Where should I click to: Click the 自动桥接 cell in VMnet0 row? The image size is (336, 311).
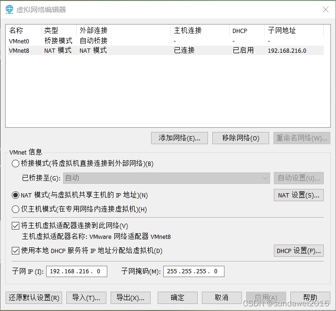click(x=94, y=41)
